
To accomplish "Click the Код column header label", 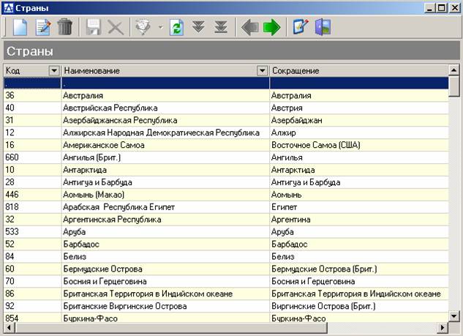I will 12,70.
